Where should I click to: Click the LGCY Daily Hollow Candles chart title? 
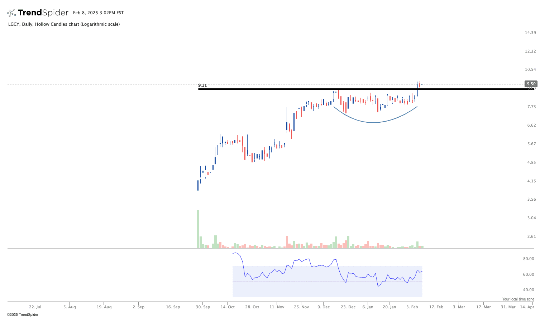click(64, 24)
